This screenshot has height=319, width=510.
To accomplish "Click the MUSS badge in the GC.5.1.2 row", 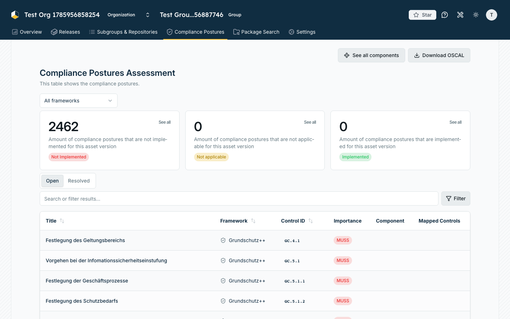I will (x=343, y=301).
